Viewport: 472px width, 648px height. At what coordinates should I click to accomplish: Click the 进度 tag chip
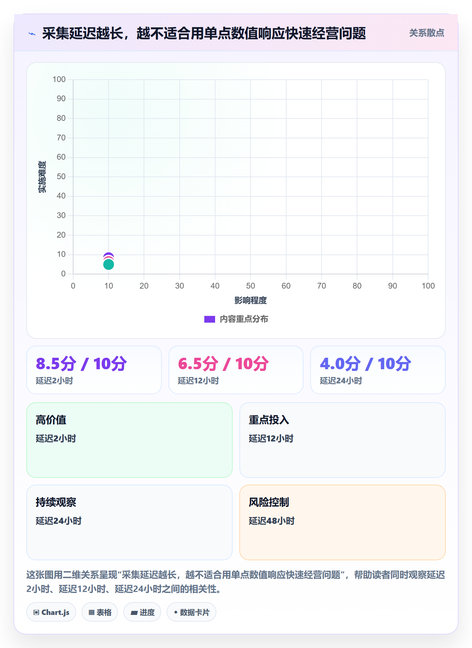point(142,612)
